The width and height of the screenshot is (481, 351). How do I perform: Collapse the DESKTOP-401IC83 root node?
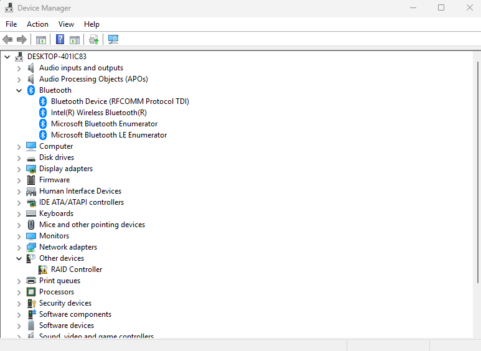7,57
